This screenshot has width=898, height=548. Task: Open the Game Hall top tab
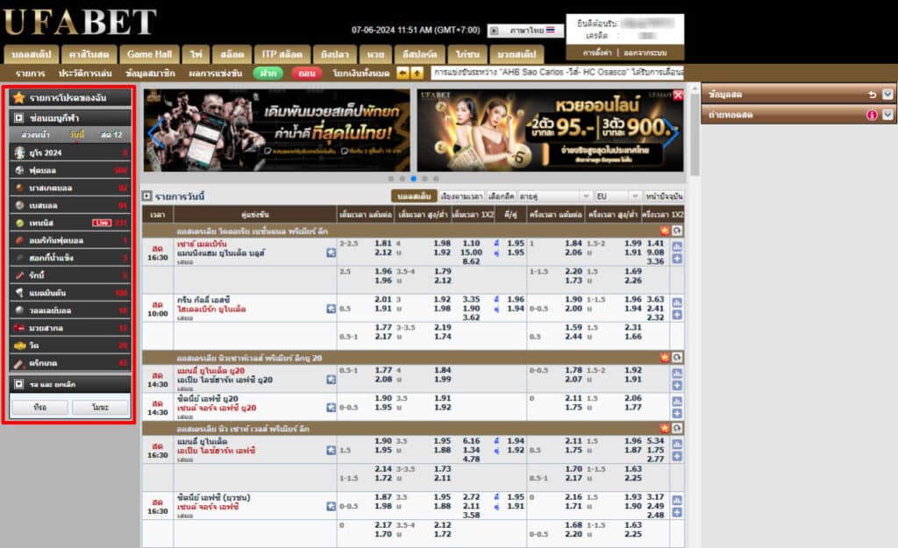[x=149, y=54]
